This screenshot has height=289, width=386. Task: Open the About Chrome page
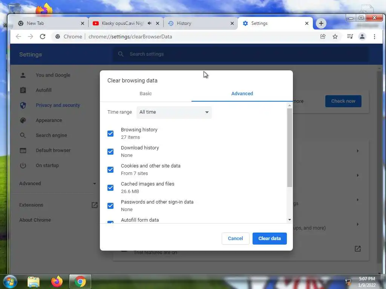coord(35,220)
